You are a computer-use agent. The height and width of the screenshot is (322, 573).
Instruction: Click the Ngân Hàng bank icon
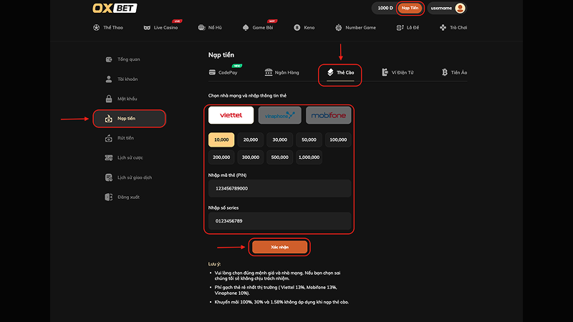click(269, 72)
